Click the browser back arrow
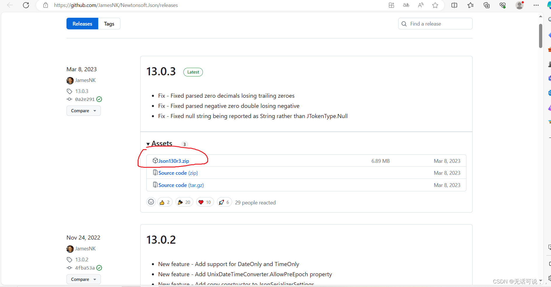The width and height of the screenshot is (551, 287). [x=10, y=5]
